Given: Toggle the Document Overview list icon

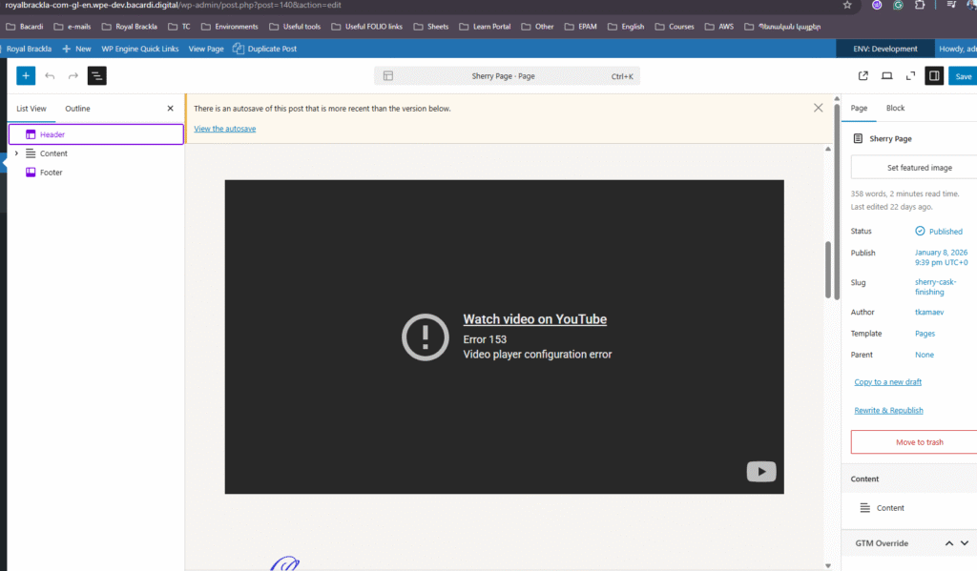Looking at the screenshot, I should tap(96, 75).
